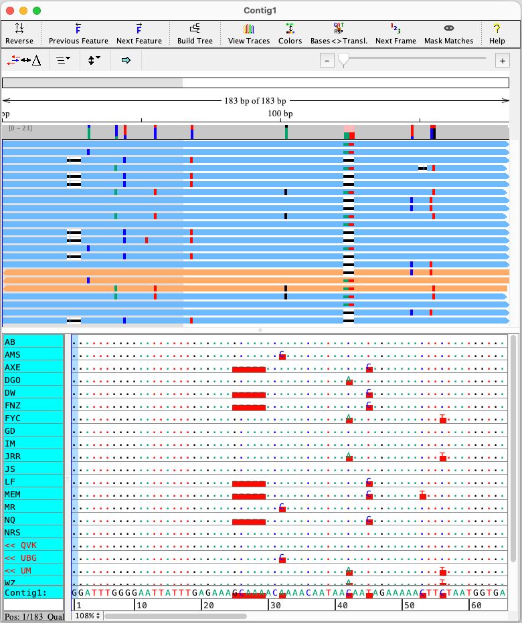The image size is (522, 623).
Task: Open the lines layout dropdown
Action: pyautogui.click(x=64, y=60)
